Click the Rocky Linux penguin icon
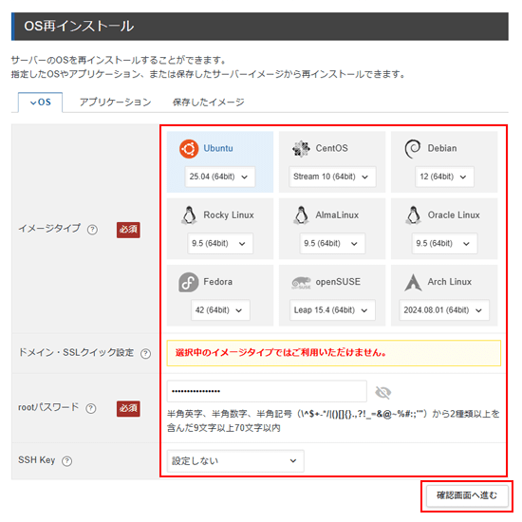522x522 pixels. tap(189, 215)
